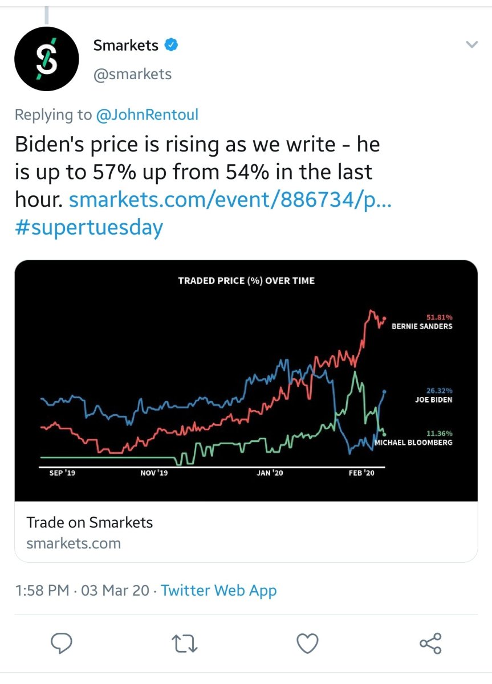
Task: Click the Joe Biden label on the chart
Action: (x=433, y=400)
